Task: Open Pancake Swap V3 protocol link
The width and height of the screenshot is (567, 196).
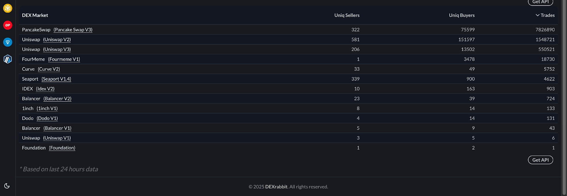Action: tap(73, 30)
